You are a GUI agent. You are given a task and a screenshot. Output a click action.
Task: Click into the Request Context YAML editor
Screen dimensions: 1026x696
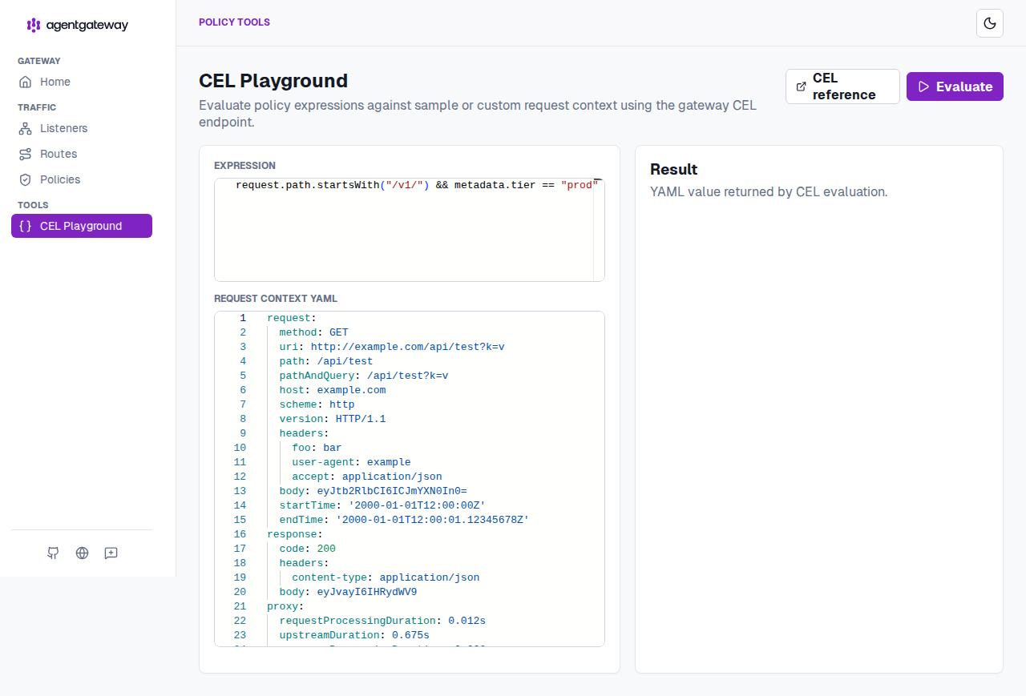410,479
